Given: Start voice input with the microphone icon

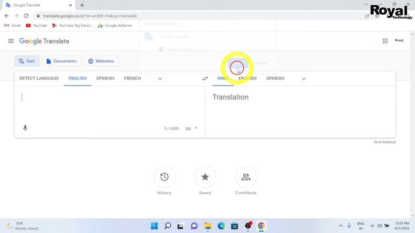Looking at the screenshot, I should tap(25, 128).
